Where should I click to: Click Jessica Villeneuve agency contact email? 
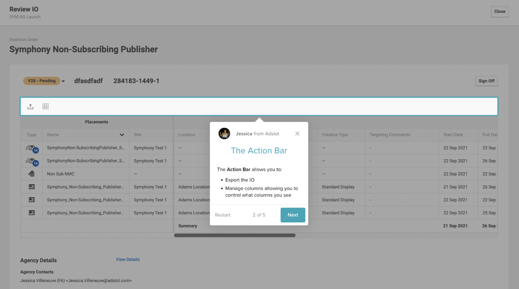pyautogui.click(x=76, y=280)
